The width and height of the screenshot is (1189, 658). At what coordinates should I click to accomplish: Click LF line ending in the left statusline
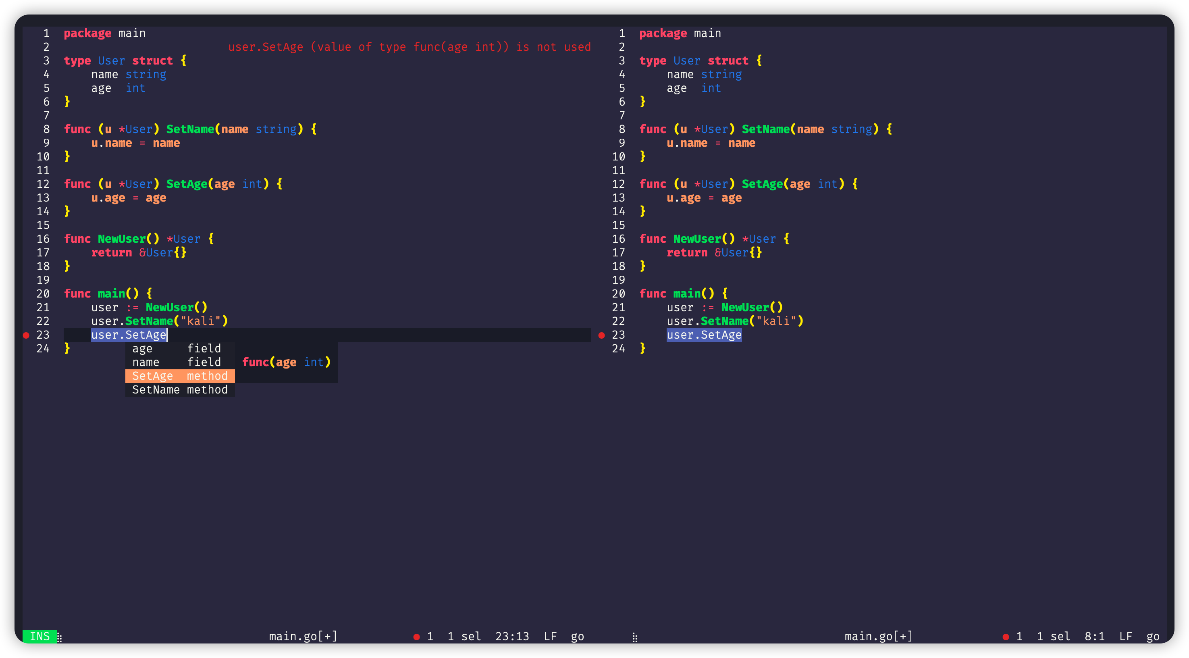coord(550,636)
